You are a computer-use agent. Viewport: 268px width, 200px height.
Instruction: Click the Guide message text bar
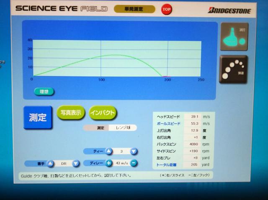click(116, 175)
